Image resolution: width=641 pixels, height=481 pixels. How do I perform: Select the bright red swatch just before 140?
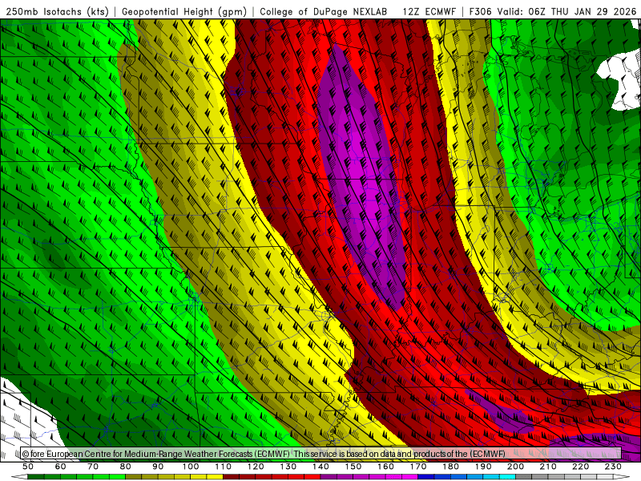click(312, 477)
